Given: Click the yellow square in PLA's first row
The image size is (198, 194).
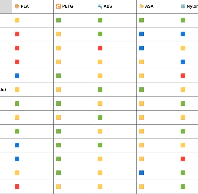Looking at the screenshot, I should 17,20.
